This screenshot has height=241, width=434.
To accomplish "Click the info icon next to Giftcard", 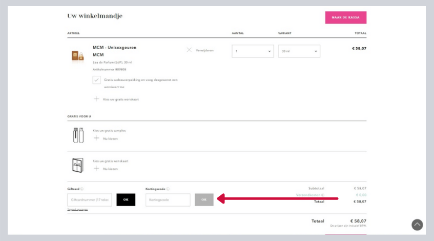I will tap(82, 189).
